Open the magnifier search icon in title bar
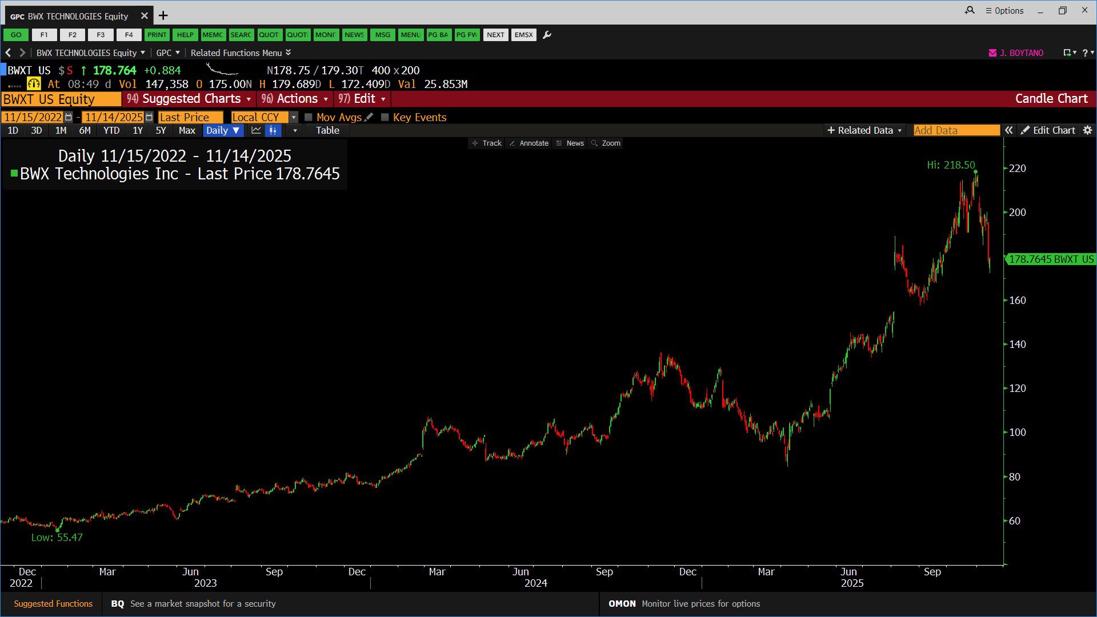The image size is (1097, 617). point(970,10)
